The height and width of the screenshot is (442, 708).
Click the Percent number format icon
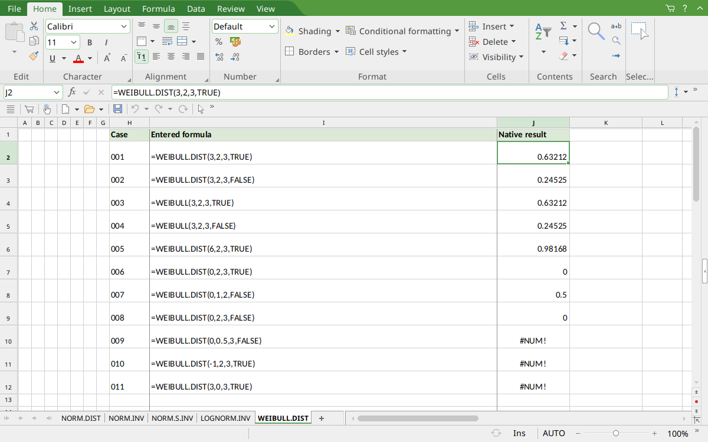coord(219,42)
